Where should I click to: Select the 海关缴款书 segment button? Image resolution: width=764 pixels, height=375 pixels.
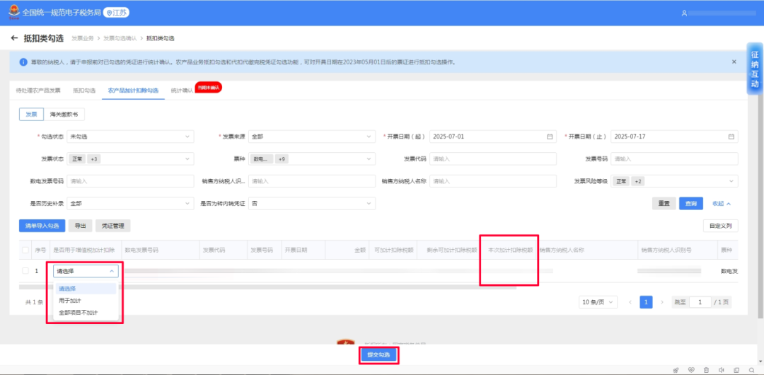point(64,114)
